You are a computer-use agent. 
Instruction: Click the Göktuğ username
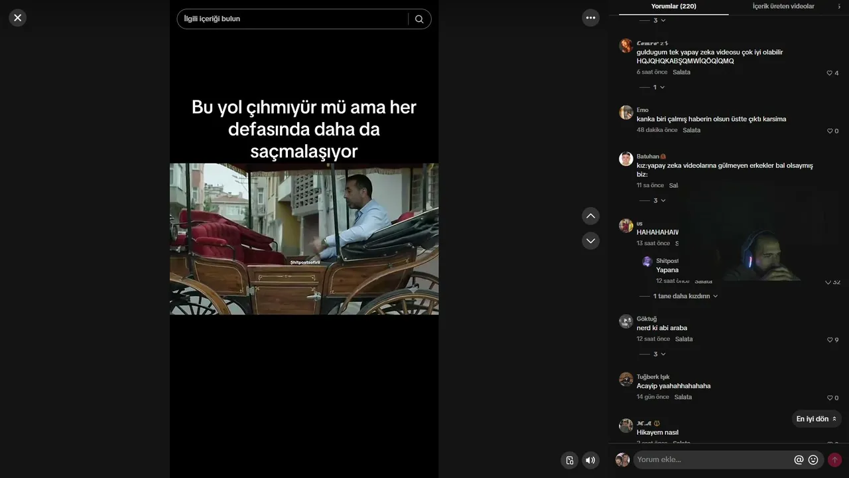[x=647, y=319]
